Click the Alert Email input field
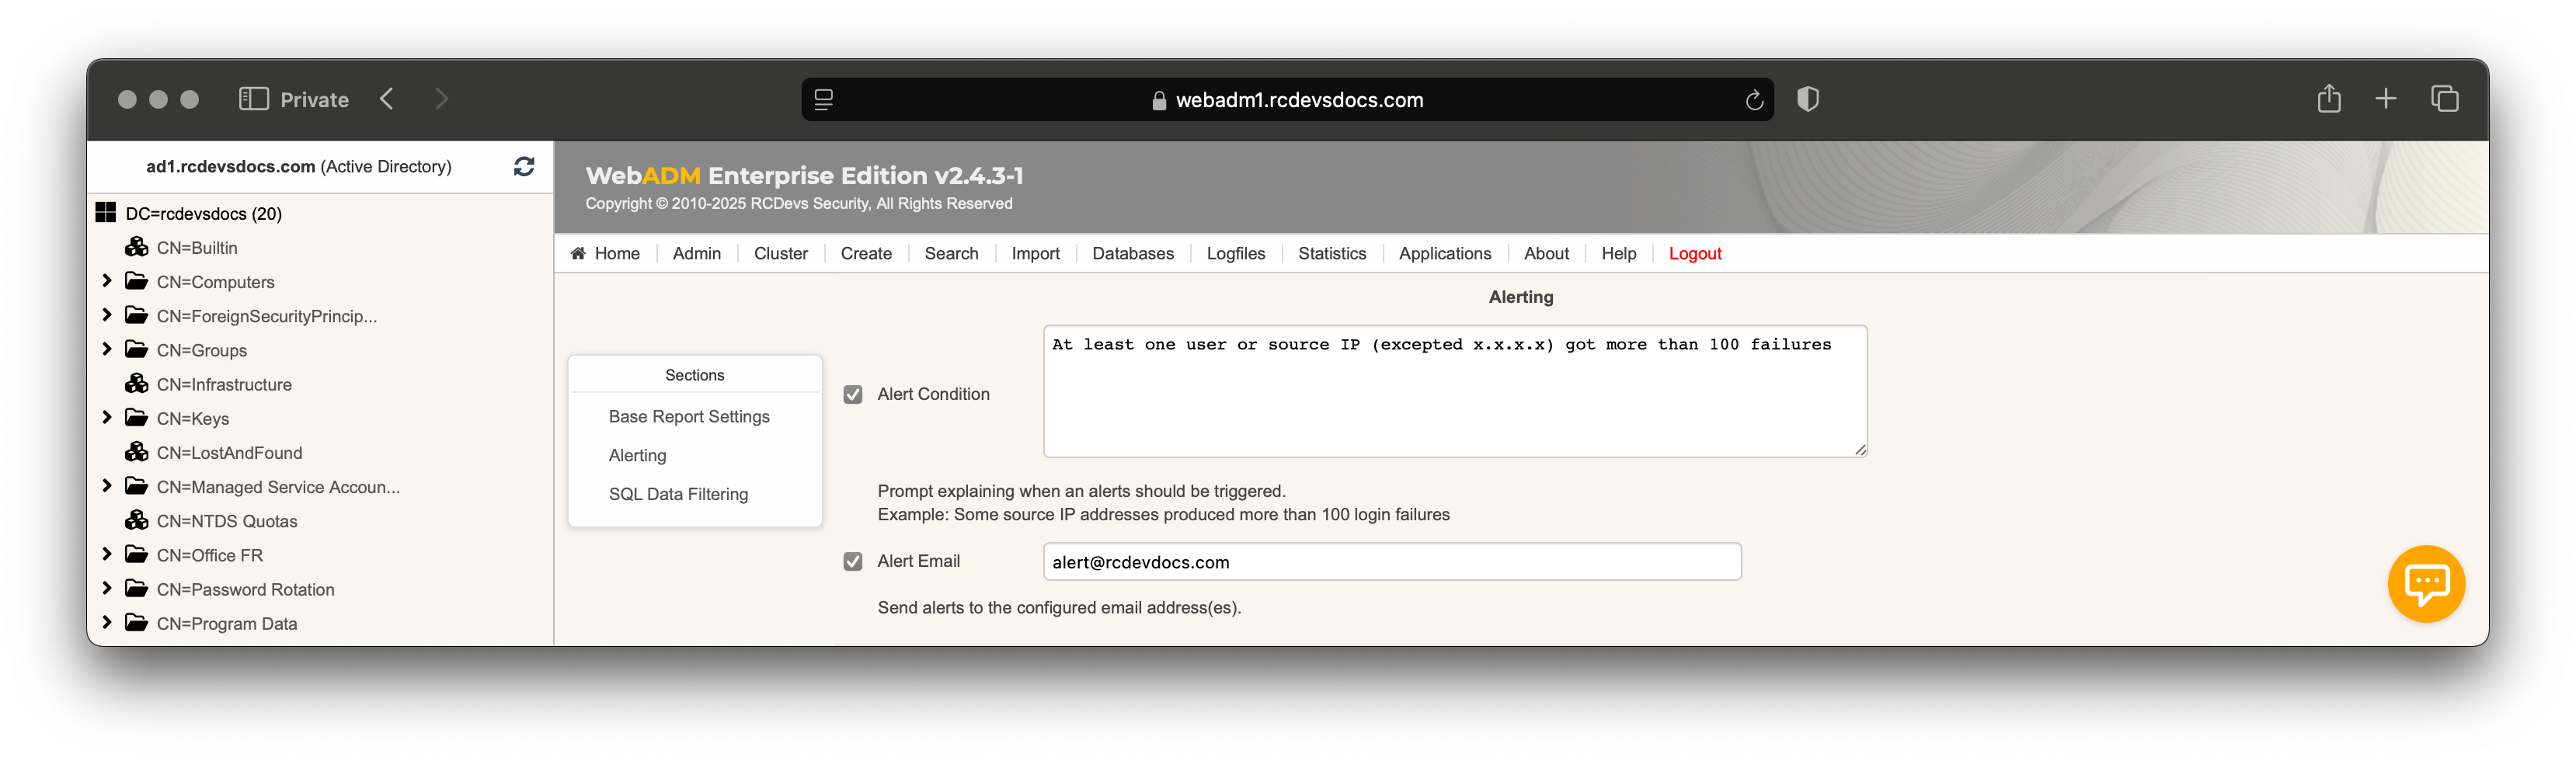Image resolution: width=2576 pixels, height=761 pixels. pos(1392,562)
